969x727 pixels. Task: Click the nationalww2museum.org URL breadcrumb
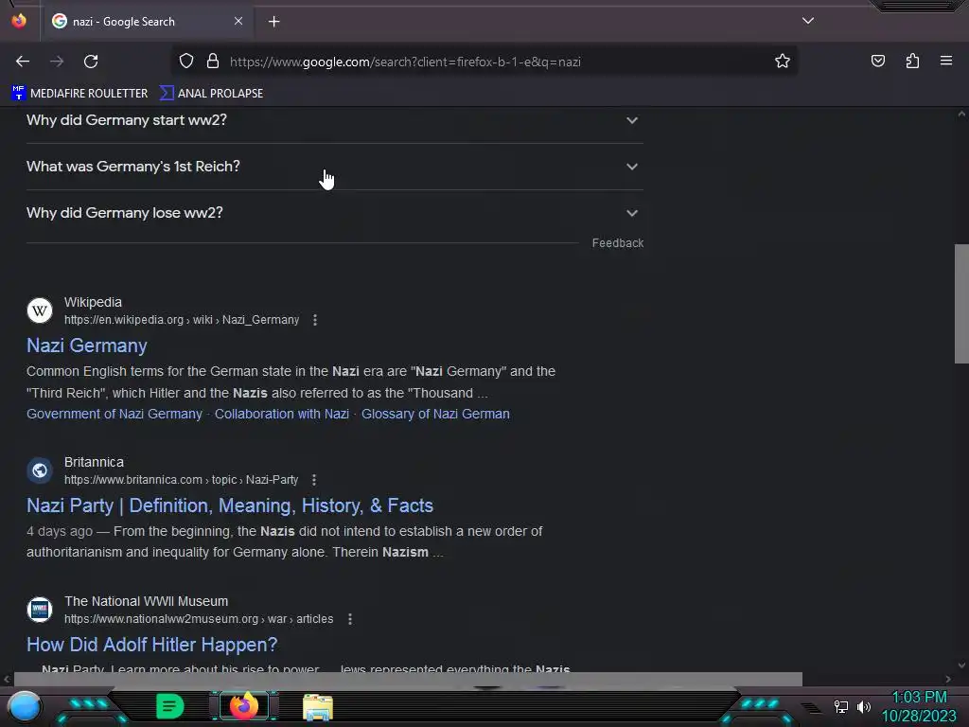point(199,619)
